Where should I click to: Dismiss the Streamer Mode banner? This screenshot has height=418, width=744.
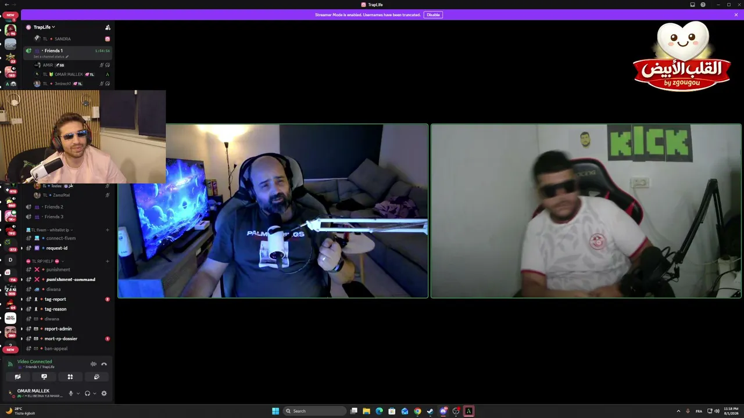[x=736, y=15]
